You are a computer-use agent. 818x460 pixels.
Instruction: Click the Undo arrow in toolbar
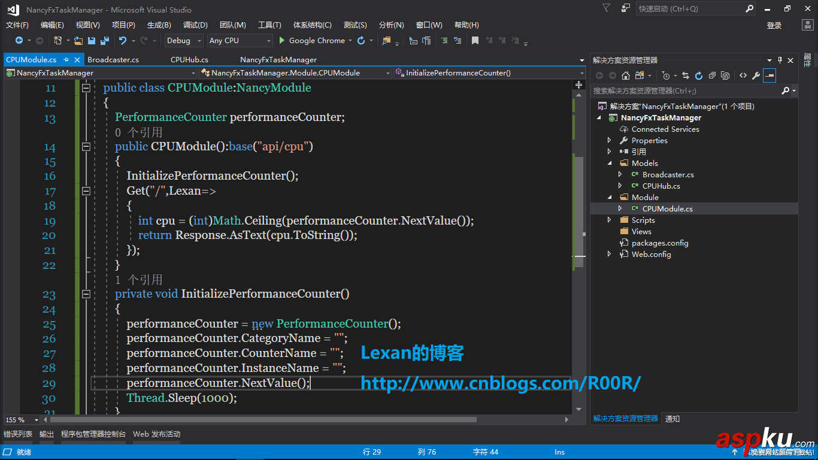(123, 41)
